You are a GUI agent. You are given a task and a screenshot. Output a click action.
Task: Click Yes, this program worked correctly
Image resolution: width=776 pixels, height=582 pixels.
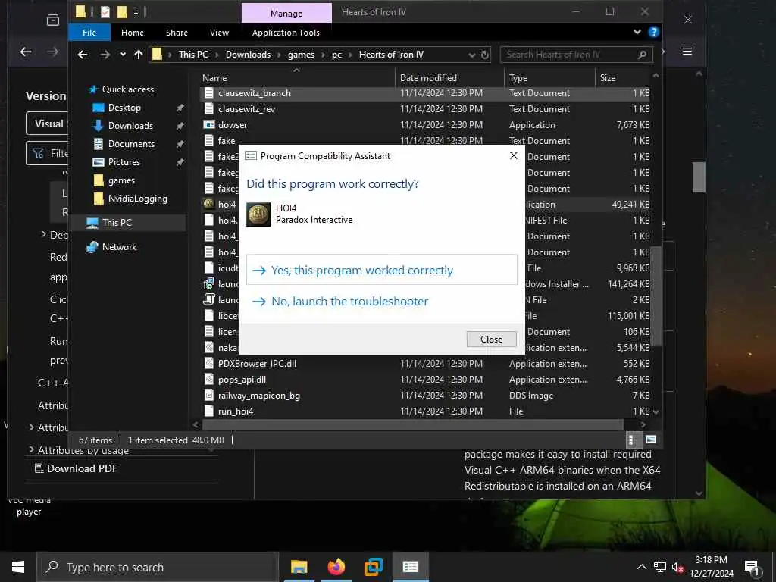pos(382,270)
